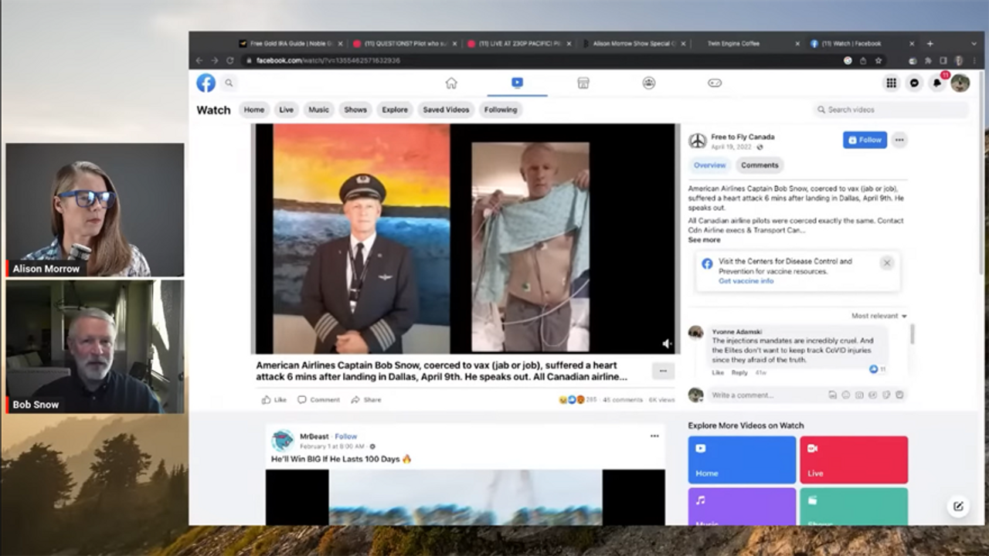Open the Groups icon in navigation

pos(649,83)
